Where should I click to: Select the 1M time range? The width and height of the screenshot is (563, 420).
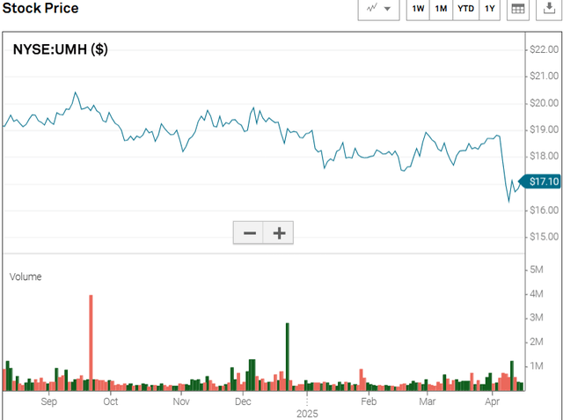pyautogui.click(x=442, y=9)
